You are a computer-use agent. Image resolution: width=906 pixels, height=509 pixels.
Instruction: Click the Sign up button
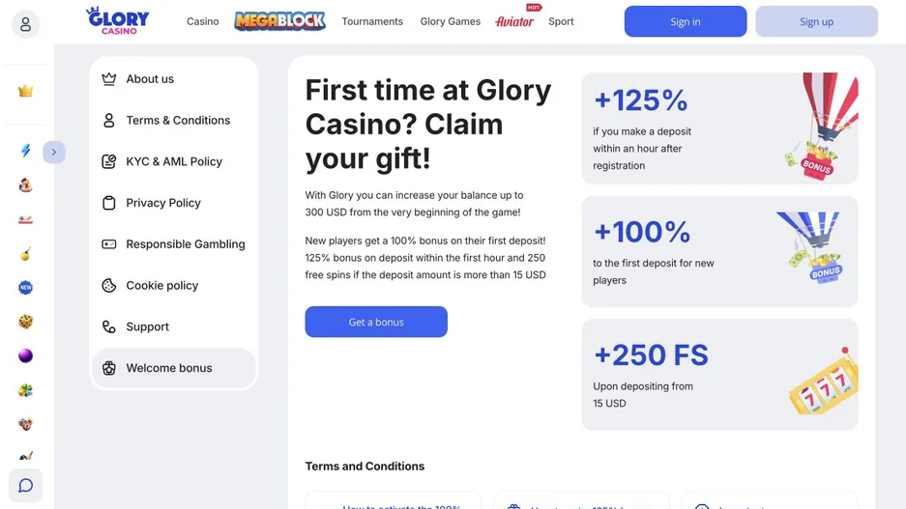[816, 21]
